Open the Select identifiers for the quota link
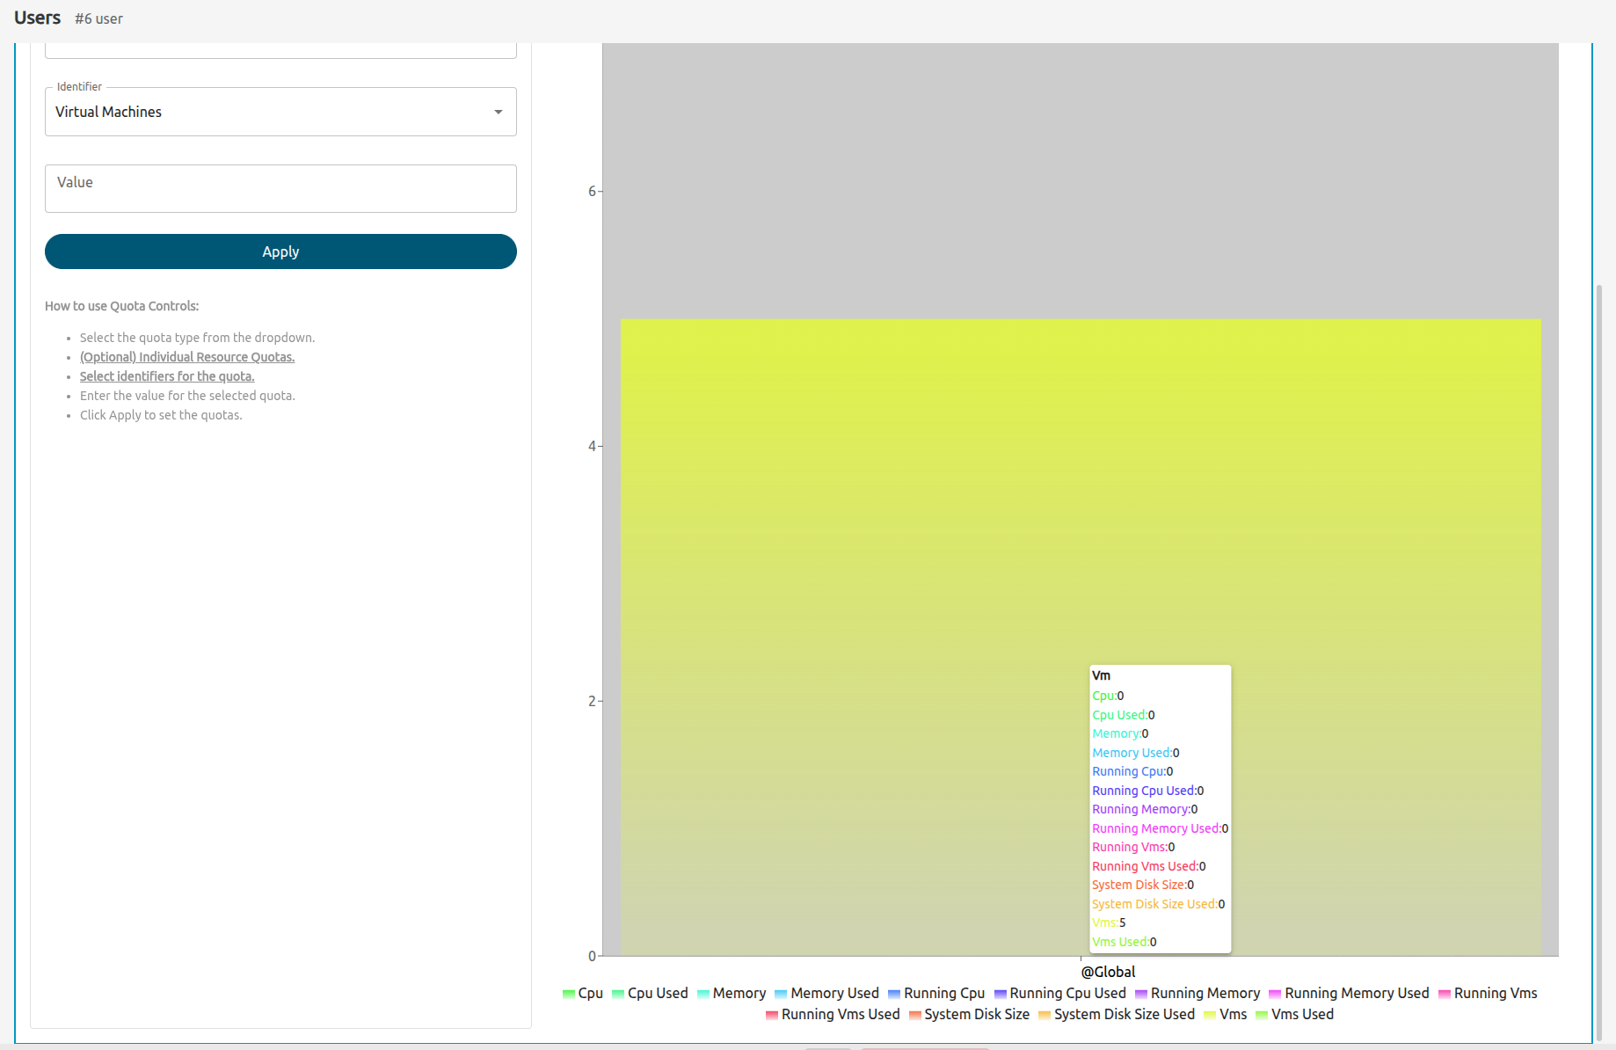This screenshot has width=1616, height=1050. pos(167,376)
